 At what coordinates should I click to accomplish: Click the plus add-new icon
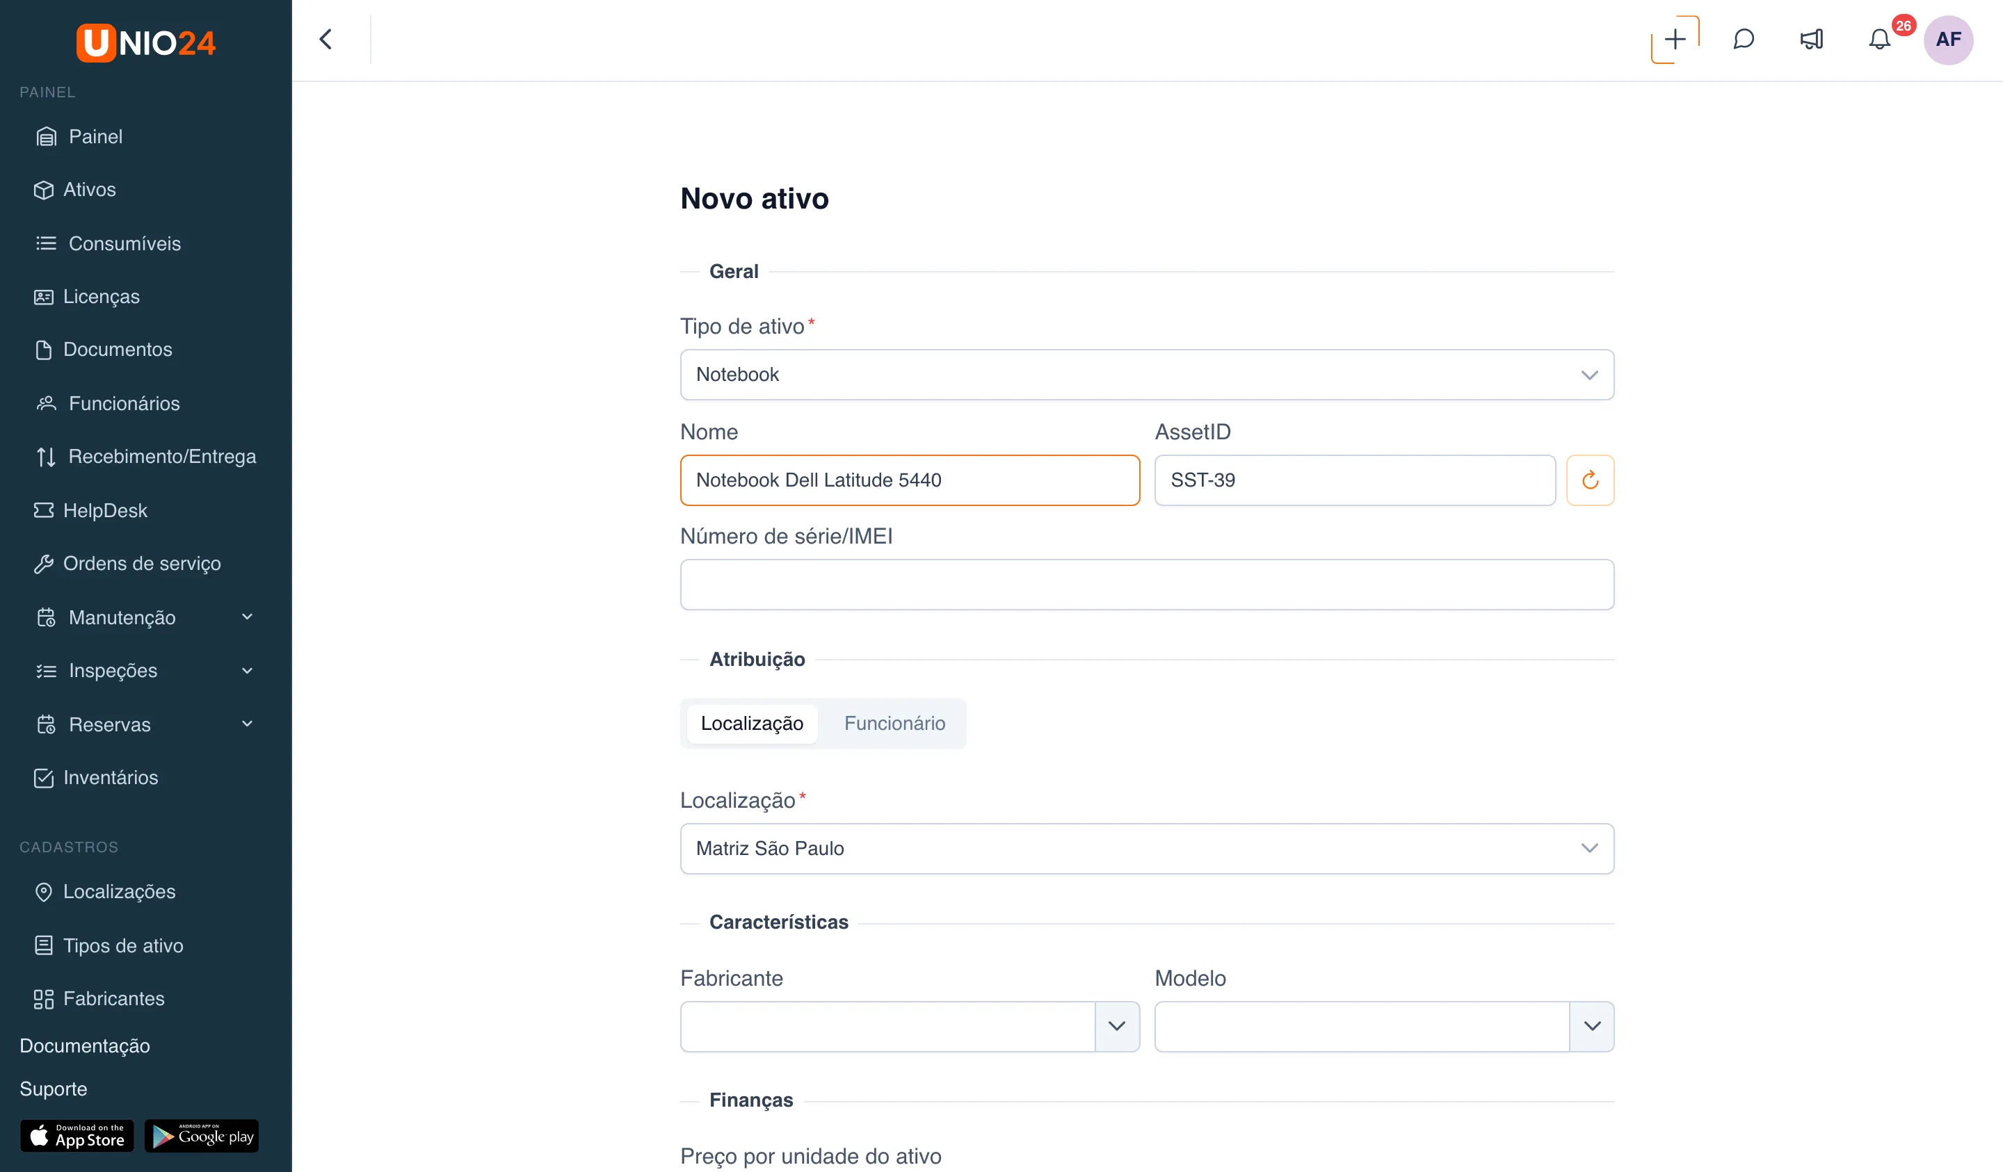pos(1675,40)
